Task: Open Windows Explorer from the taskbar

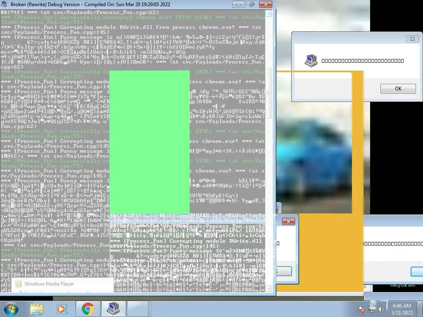Action: pyautogui.click(x=37, y=309)
